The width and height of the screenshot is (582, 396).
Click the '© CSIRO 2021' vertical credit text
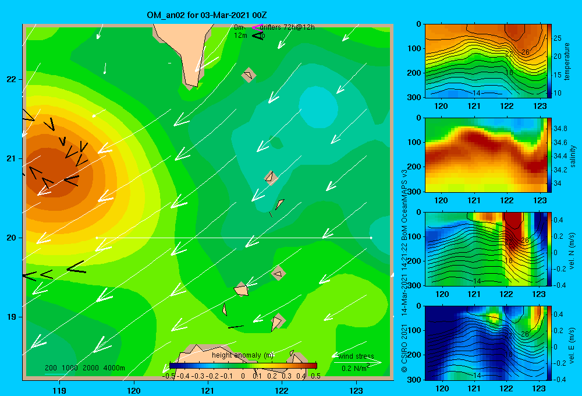[404, 348]
